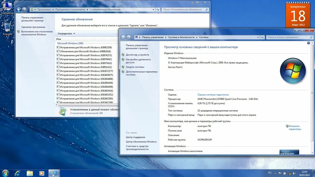The image size is (315, 177).
Task: Open Удаление программы link
Action: point(33,27)
